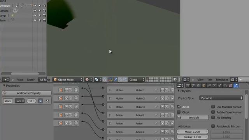
Task: Open the text editor View menu
Action: click(200, 80)
